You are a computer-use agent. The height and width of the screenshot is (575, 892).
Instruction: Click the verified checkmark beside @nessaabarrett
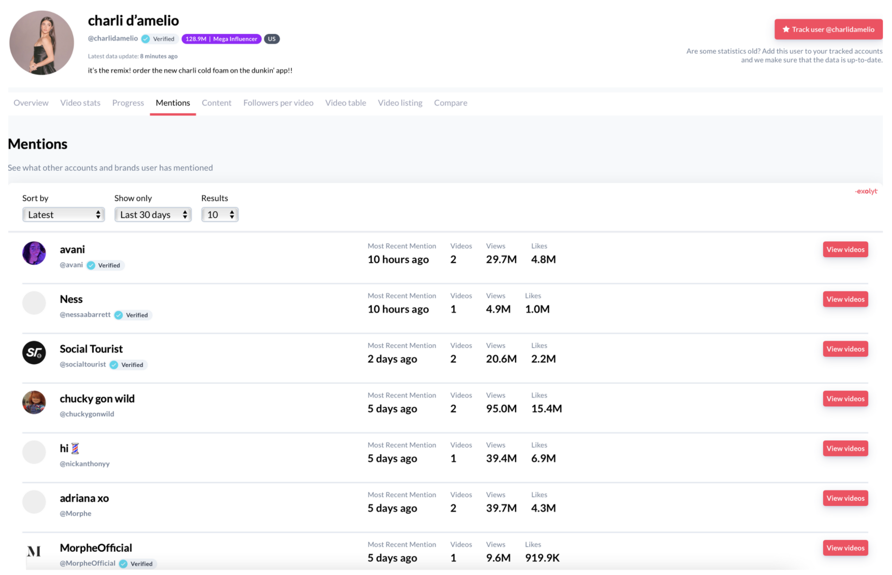(119, 315)
